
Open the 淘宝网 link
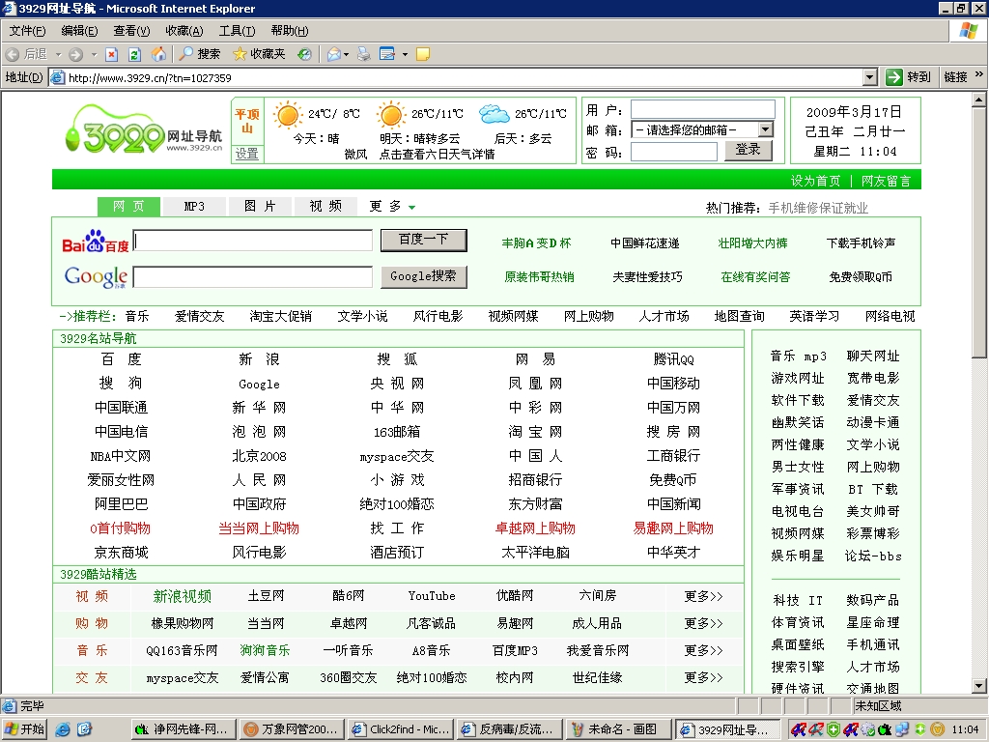point(536,432)
